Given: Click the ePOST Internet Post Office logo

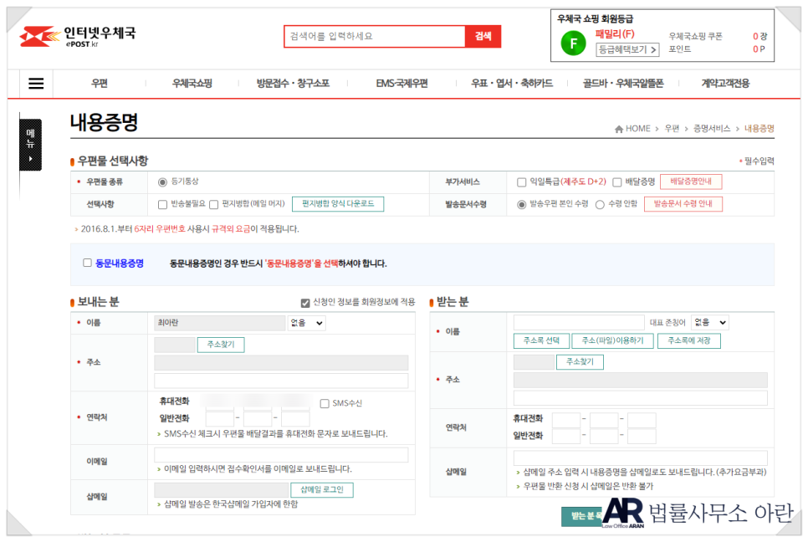Looking at the screenshot, I should [x=77, y=37].
